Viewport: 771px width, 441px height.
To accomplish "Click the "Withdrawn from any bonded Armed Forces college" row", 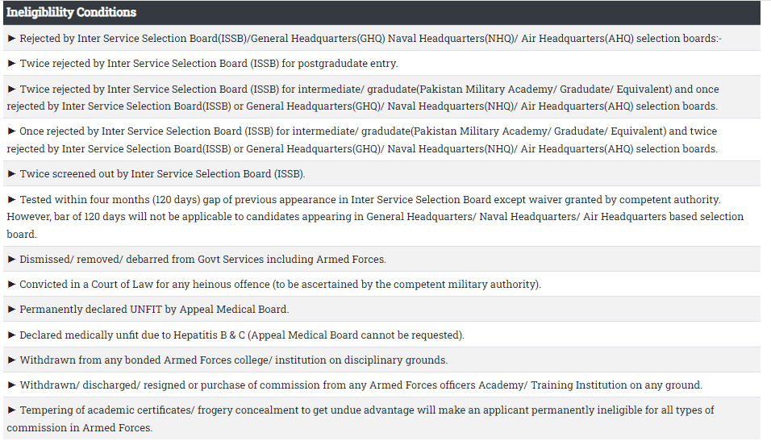I will click(x=233, y=360).
